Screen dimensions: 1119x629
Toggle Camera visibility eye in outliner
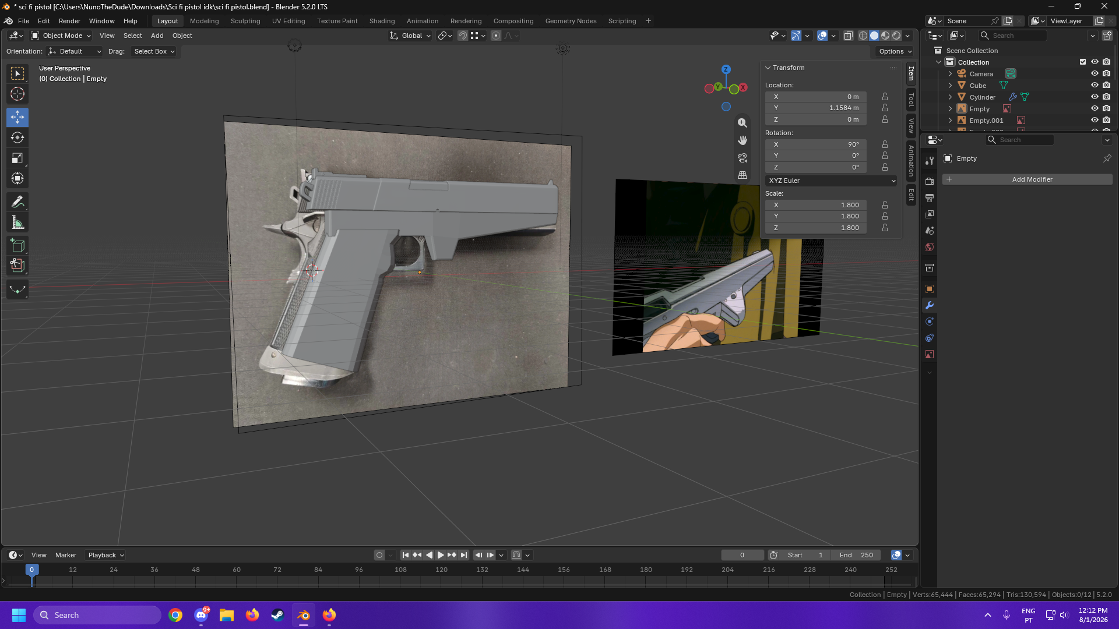1095,73
